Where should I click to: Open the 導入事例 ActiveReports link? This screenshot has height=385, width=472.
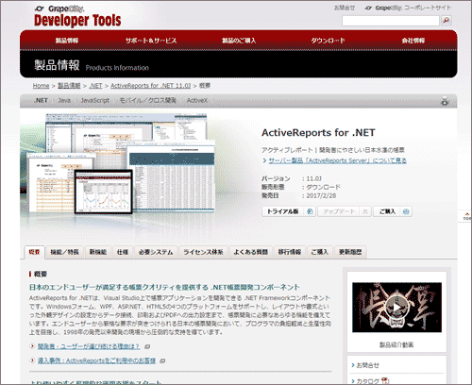[x=96, y=360]
